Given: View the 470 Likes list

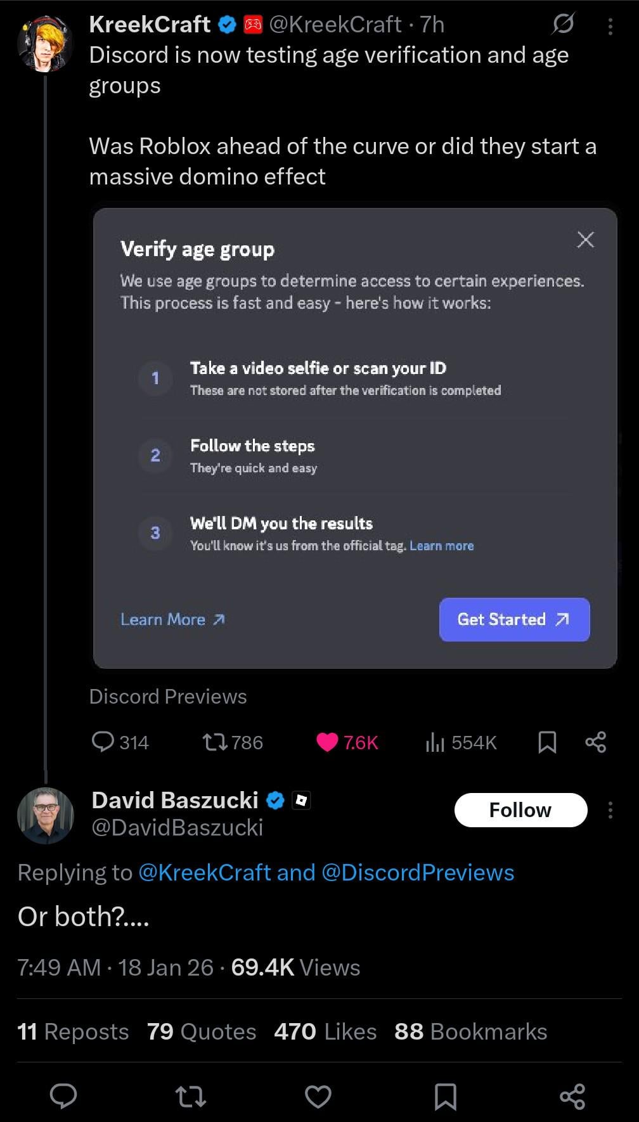Looking at the screenshot, I should point(325,1031).
